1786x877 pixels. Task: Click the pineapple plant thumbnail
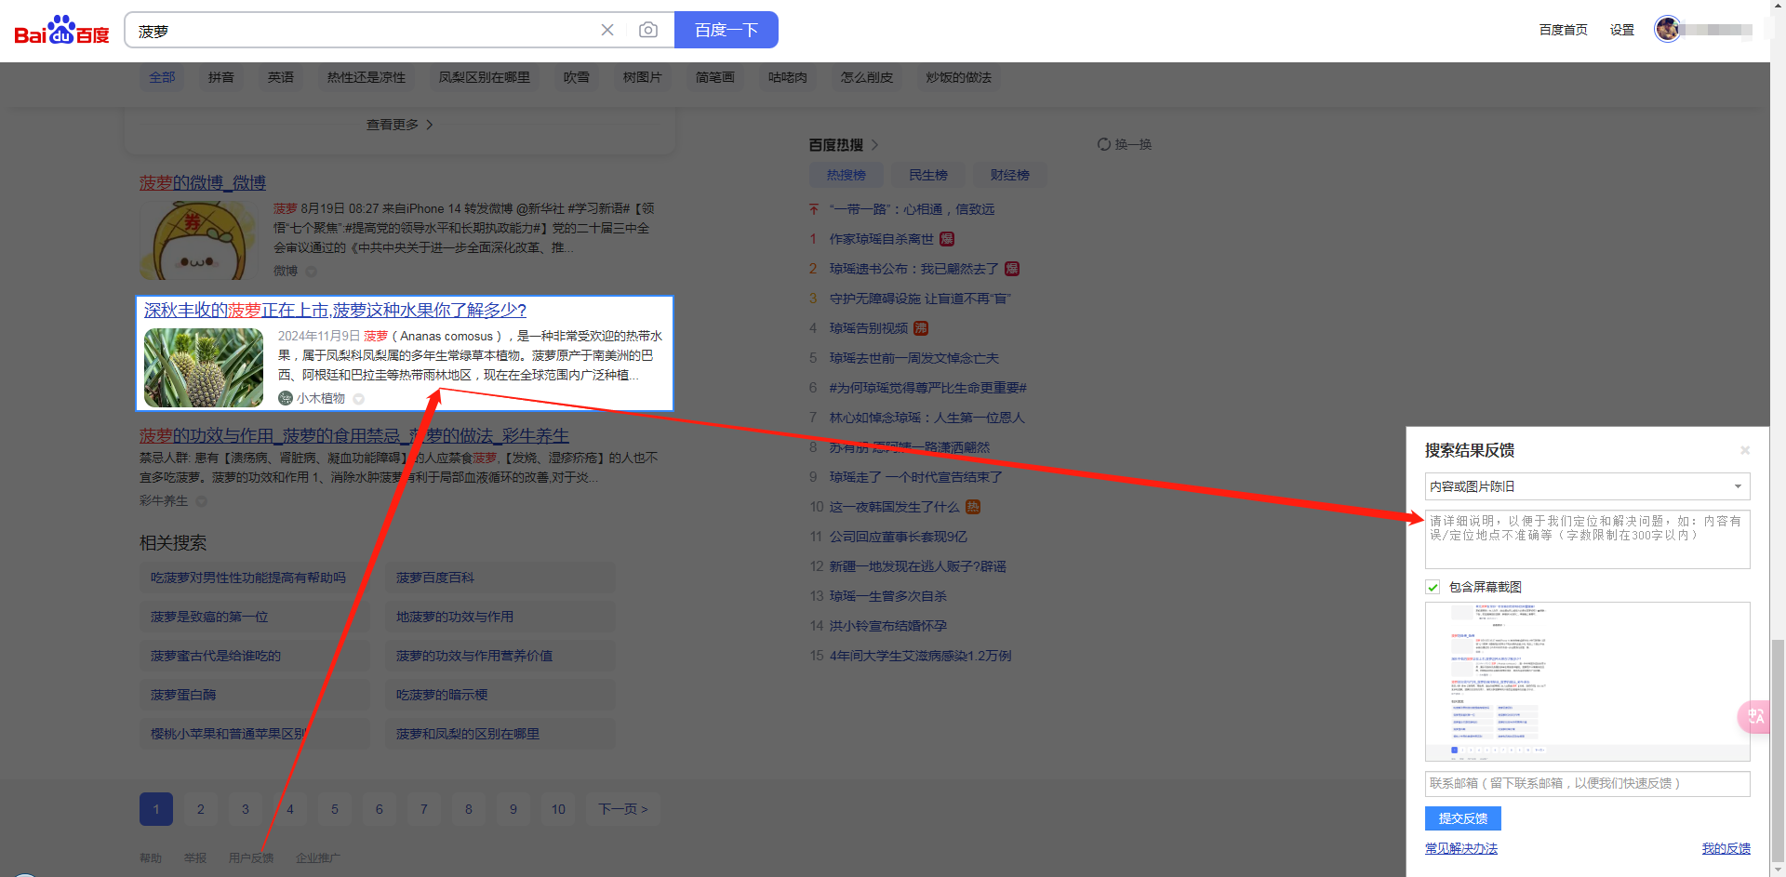point(204,367)
